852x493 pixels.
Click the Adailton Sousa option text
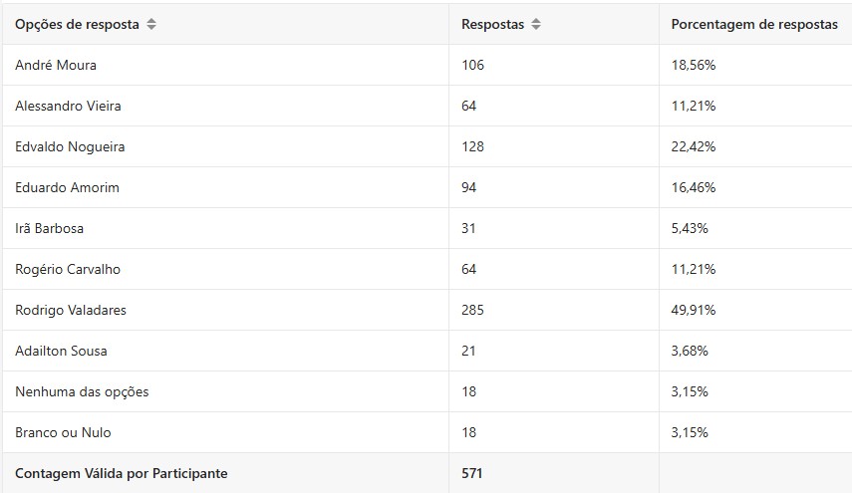click(61, 351)
